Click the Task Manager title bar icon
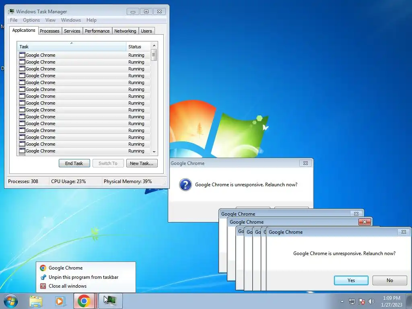 pyautogui.click(x=11, y=11)
